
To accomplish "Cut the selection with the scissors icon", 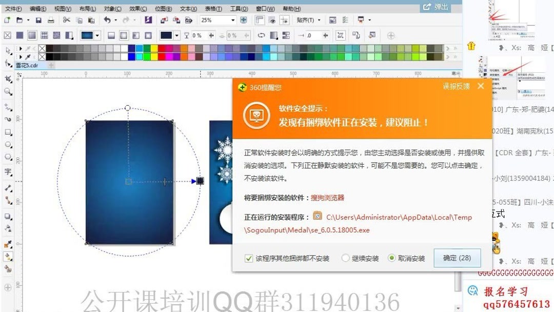I will click(66, 19).
